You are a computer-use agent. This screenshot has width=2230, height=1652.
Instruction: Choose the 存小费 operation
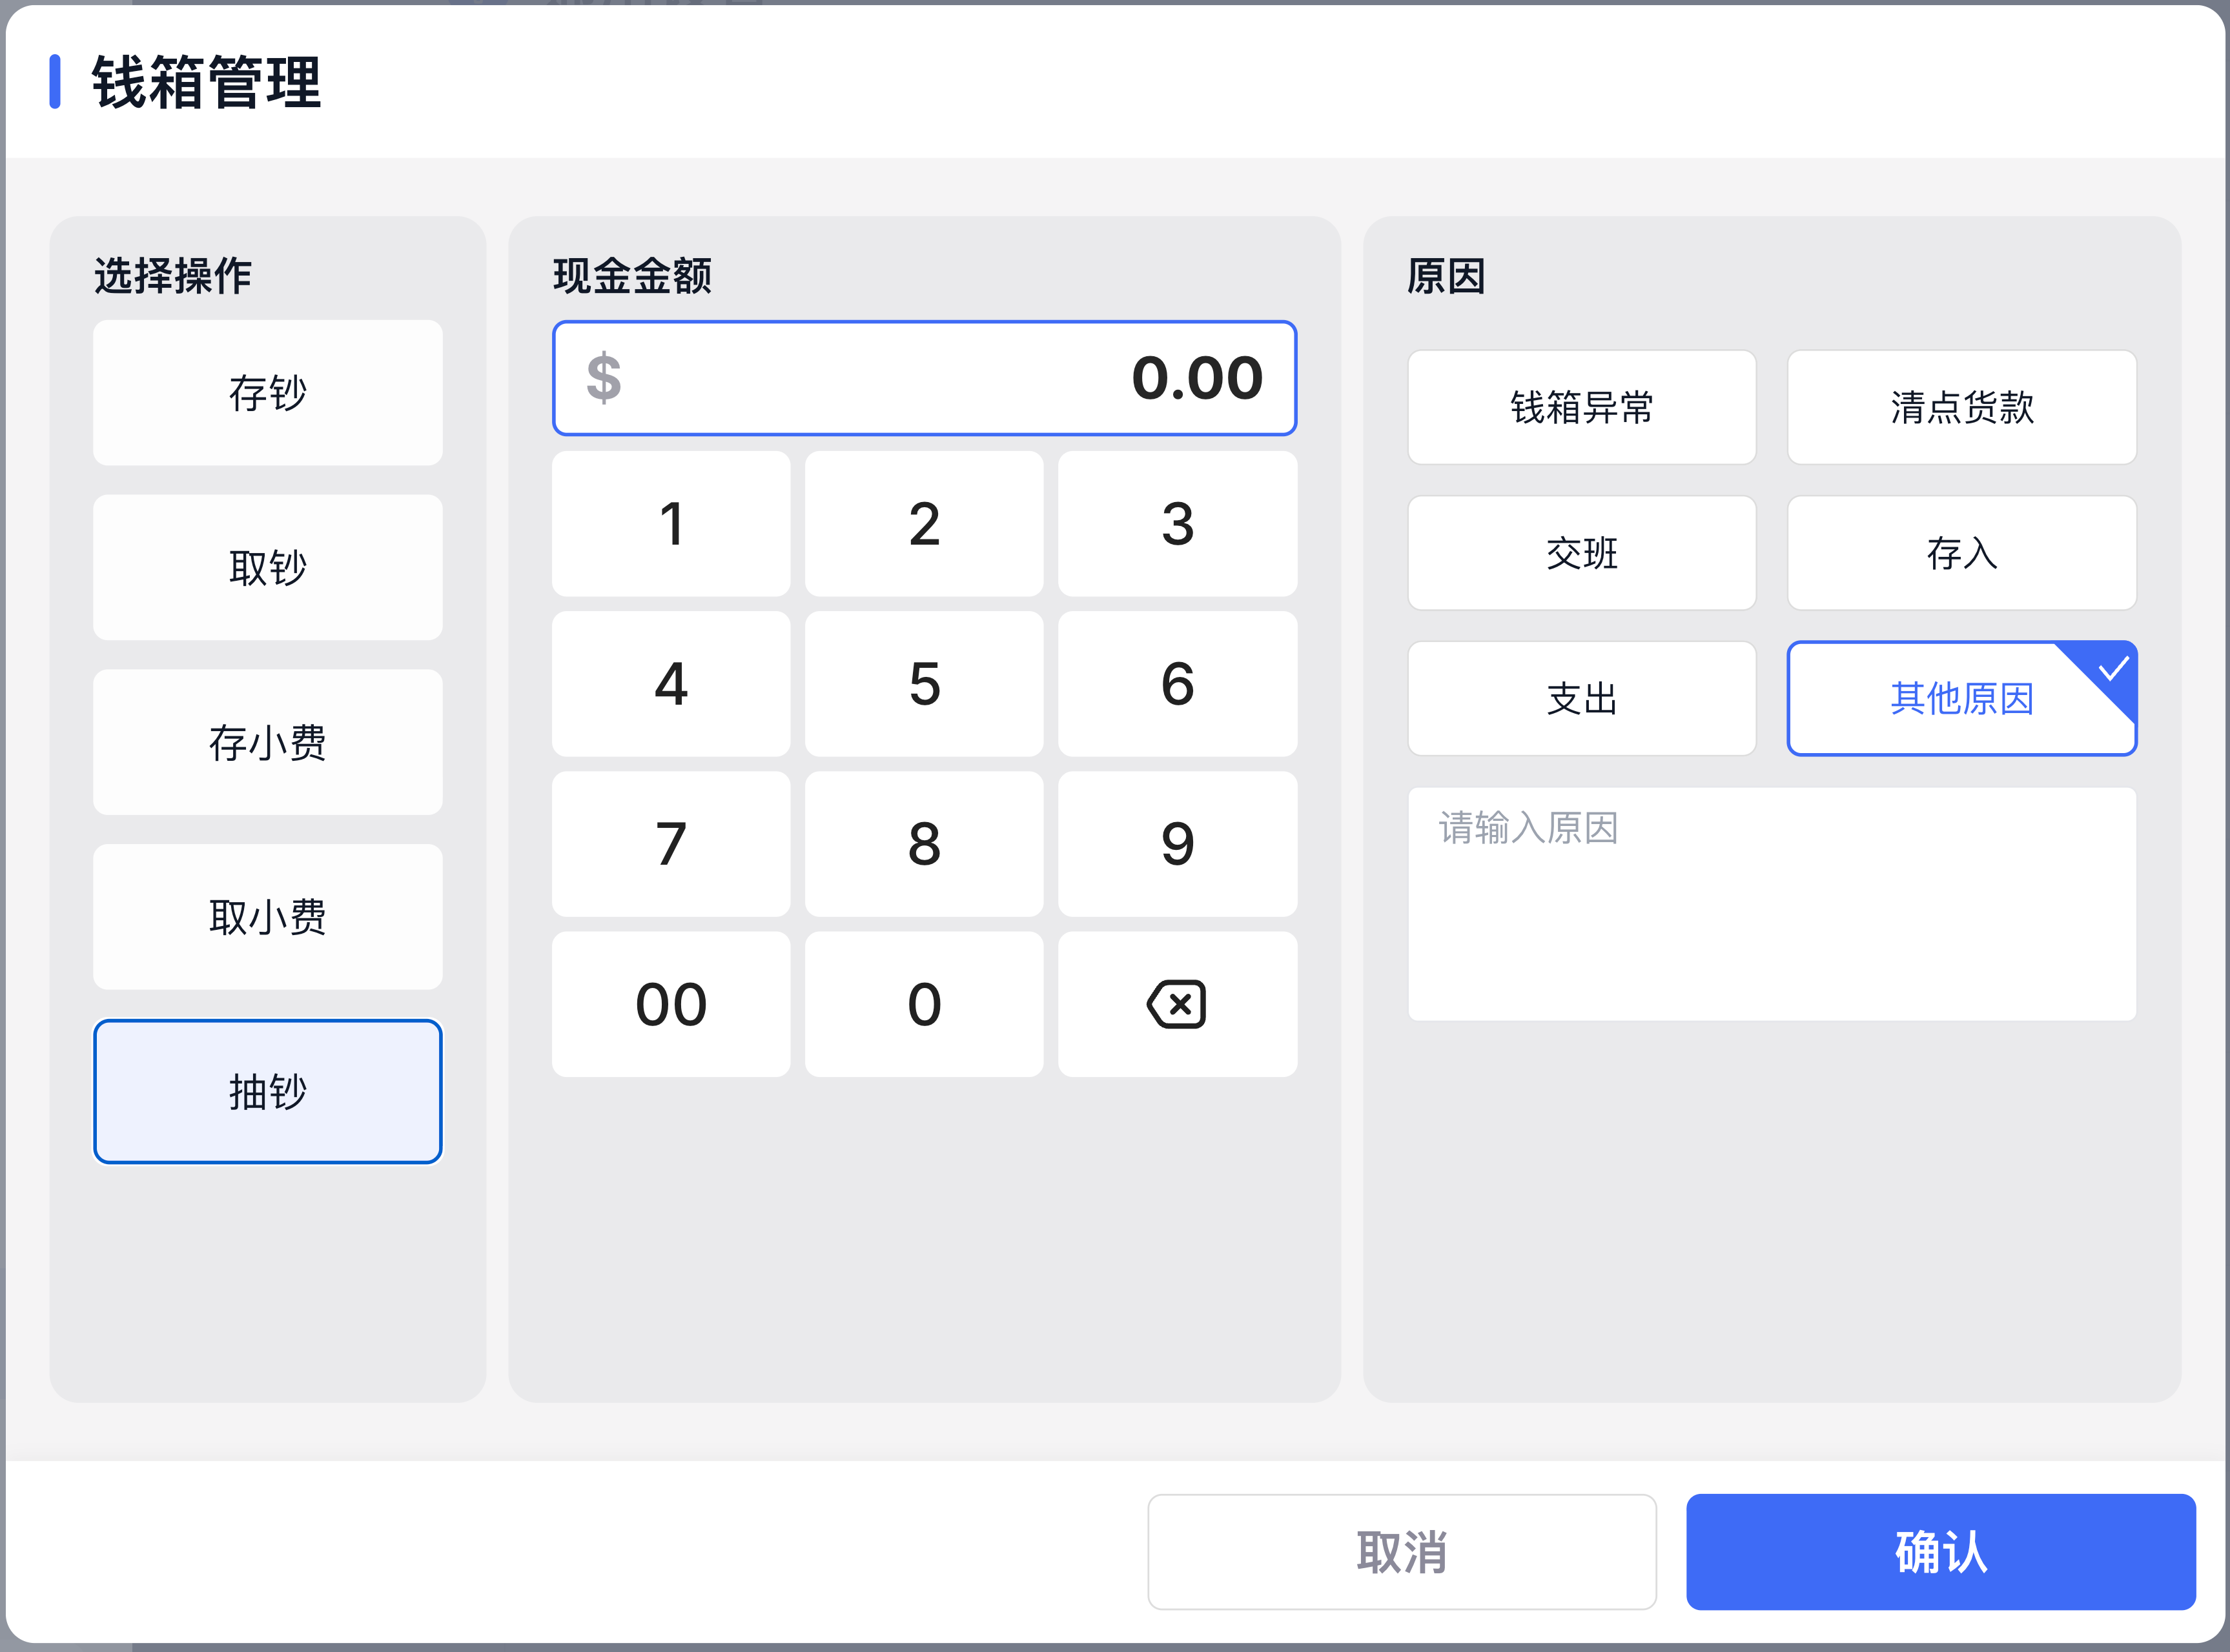(x=267, y=742)
